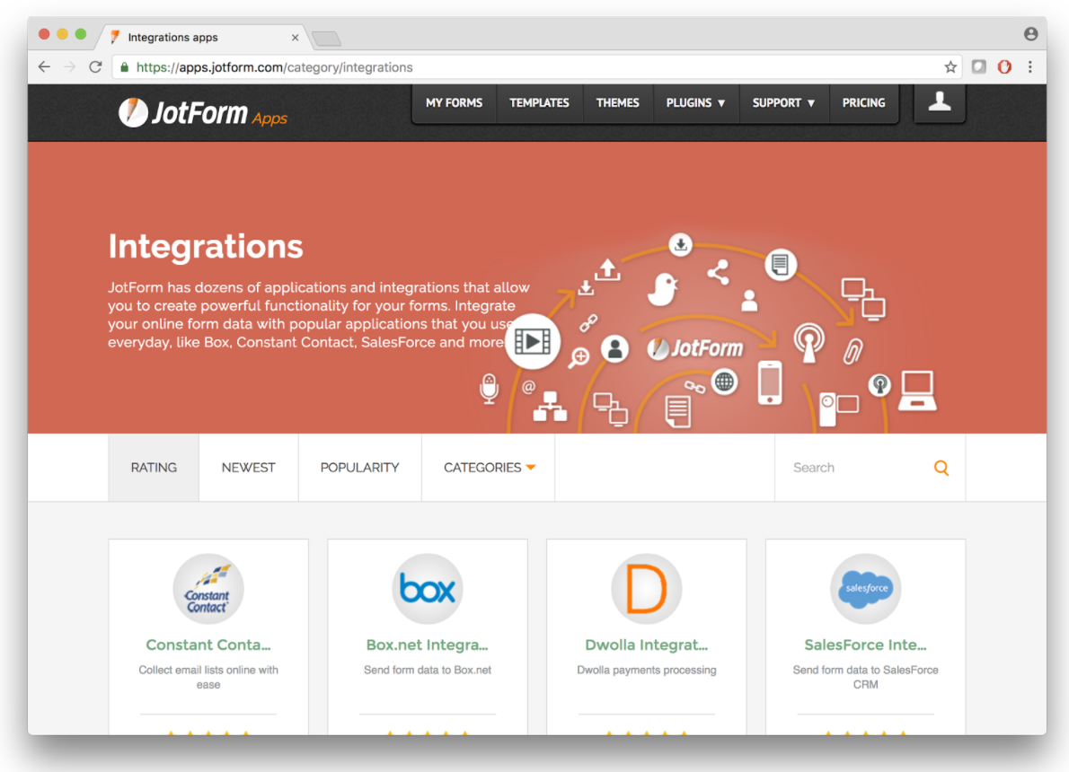Open the Chrome three-dot menu

click(1029, 67)
